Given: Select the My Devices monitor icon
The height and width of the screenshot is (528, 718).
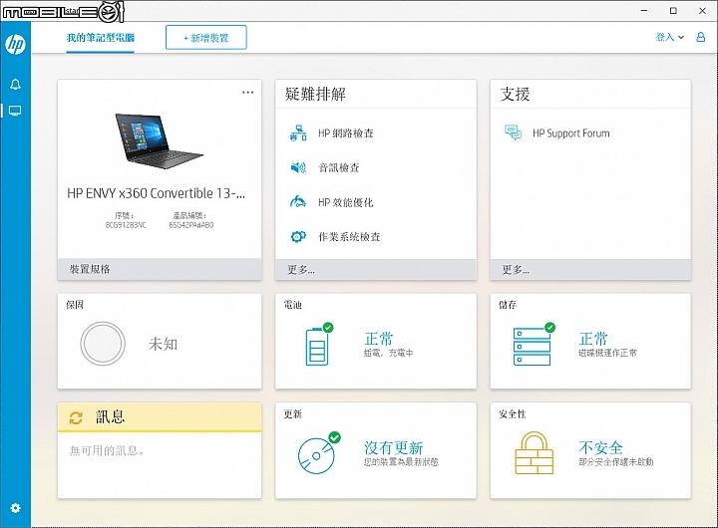Looking at the screenshot, I should [15, 111].
